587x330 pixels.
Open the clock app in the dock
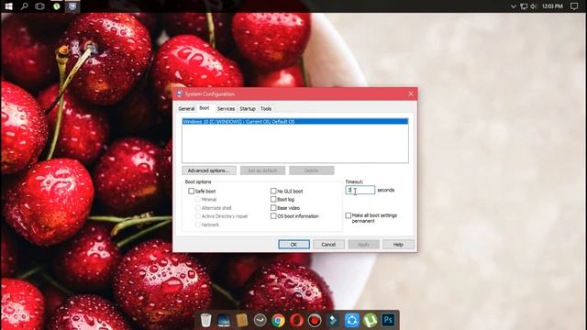tap(260, 320)
